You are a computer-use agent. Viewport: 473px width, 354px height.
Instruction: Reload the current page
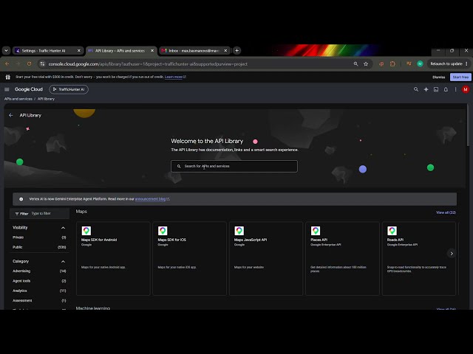30,64
